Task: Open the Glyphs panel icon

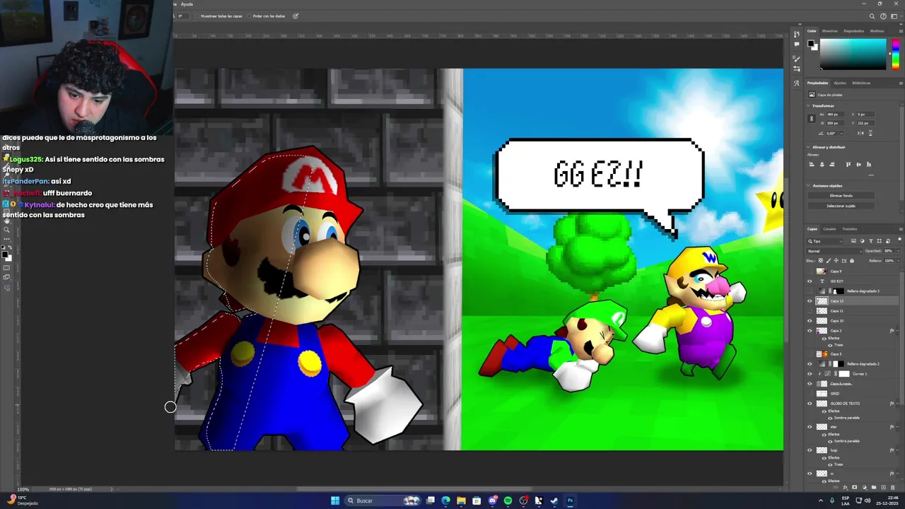Action: (x=797, y=83)
